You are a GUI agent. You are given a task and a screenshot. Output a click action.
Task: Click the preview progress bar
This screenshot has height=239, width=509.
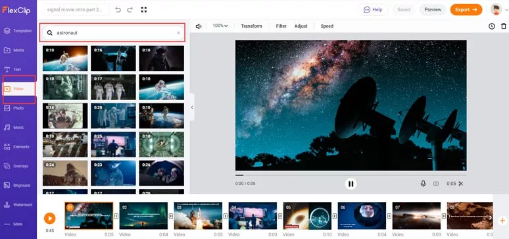pyautogui.click(x=351, y=175)
